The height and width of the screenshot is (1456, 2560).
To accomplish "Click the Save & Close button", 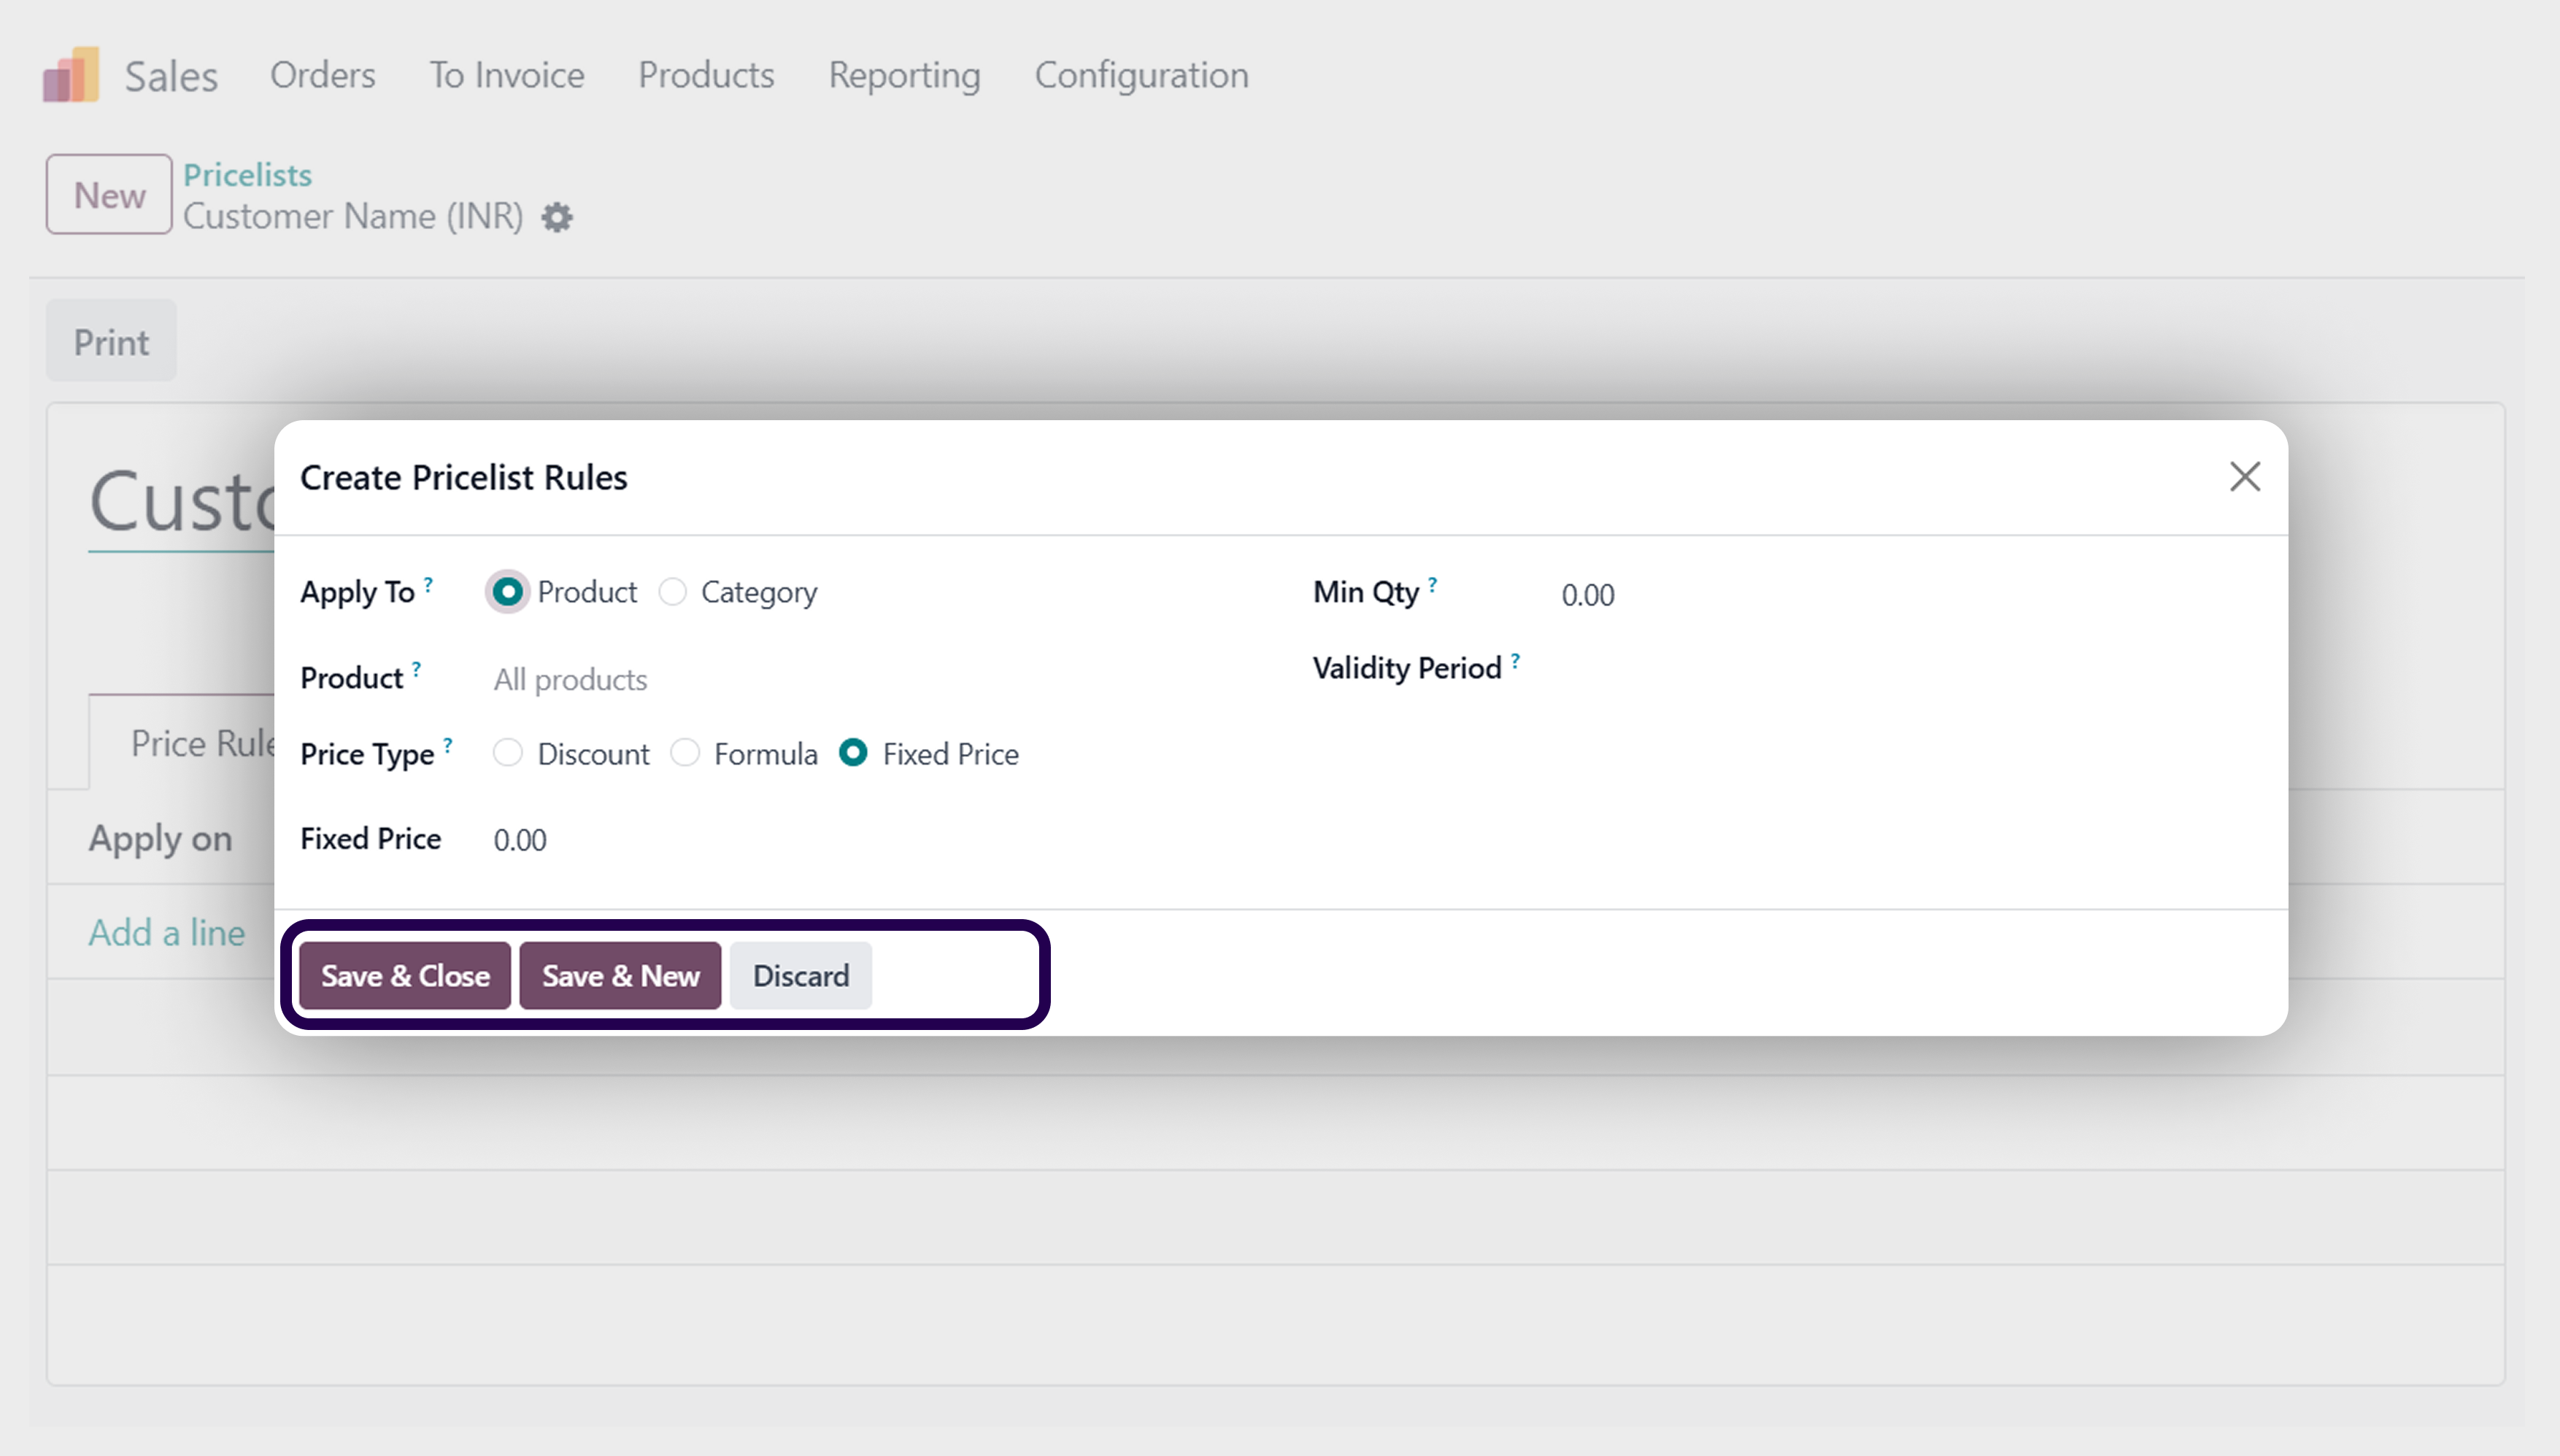I will pyautogui.click(x=405, y=975).
